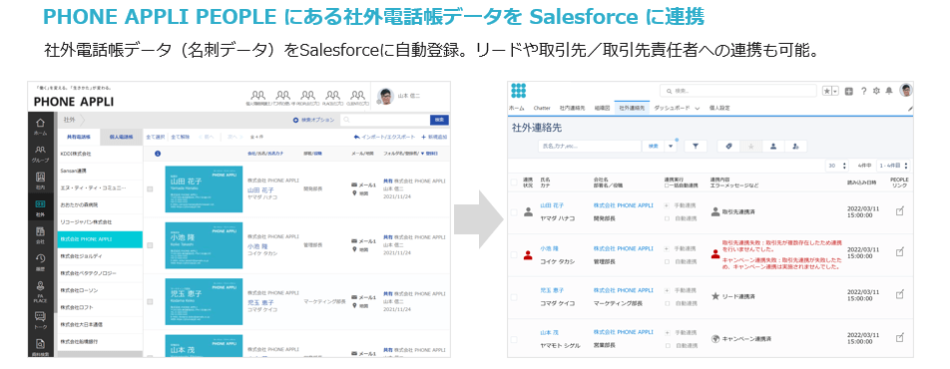Viewport: 950px width, 369px height.
Task: Click the star icon button in 社外連絡先 toolbar
Action: pos(751,146)
